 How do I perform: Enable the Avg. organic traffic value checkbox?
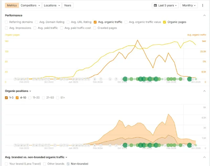coord(126,22)
